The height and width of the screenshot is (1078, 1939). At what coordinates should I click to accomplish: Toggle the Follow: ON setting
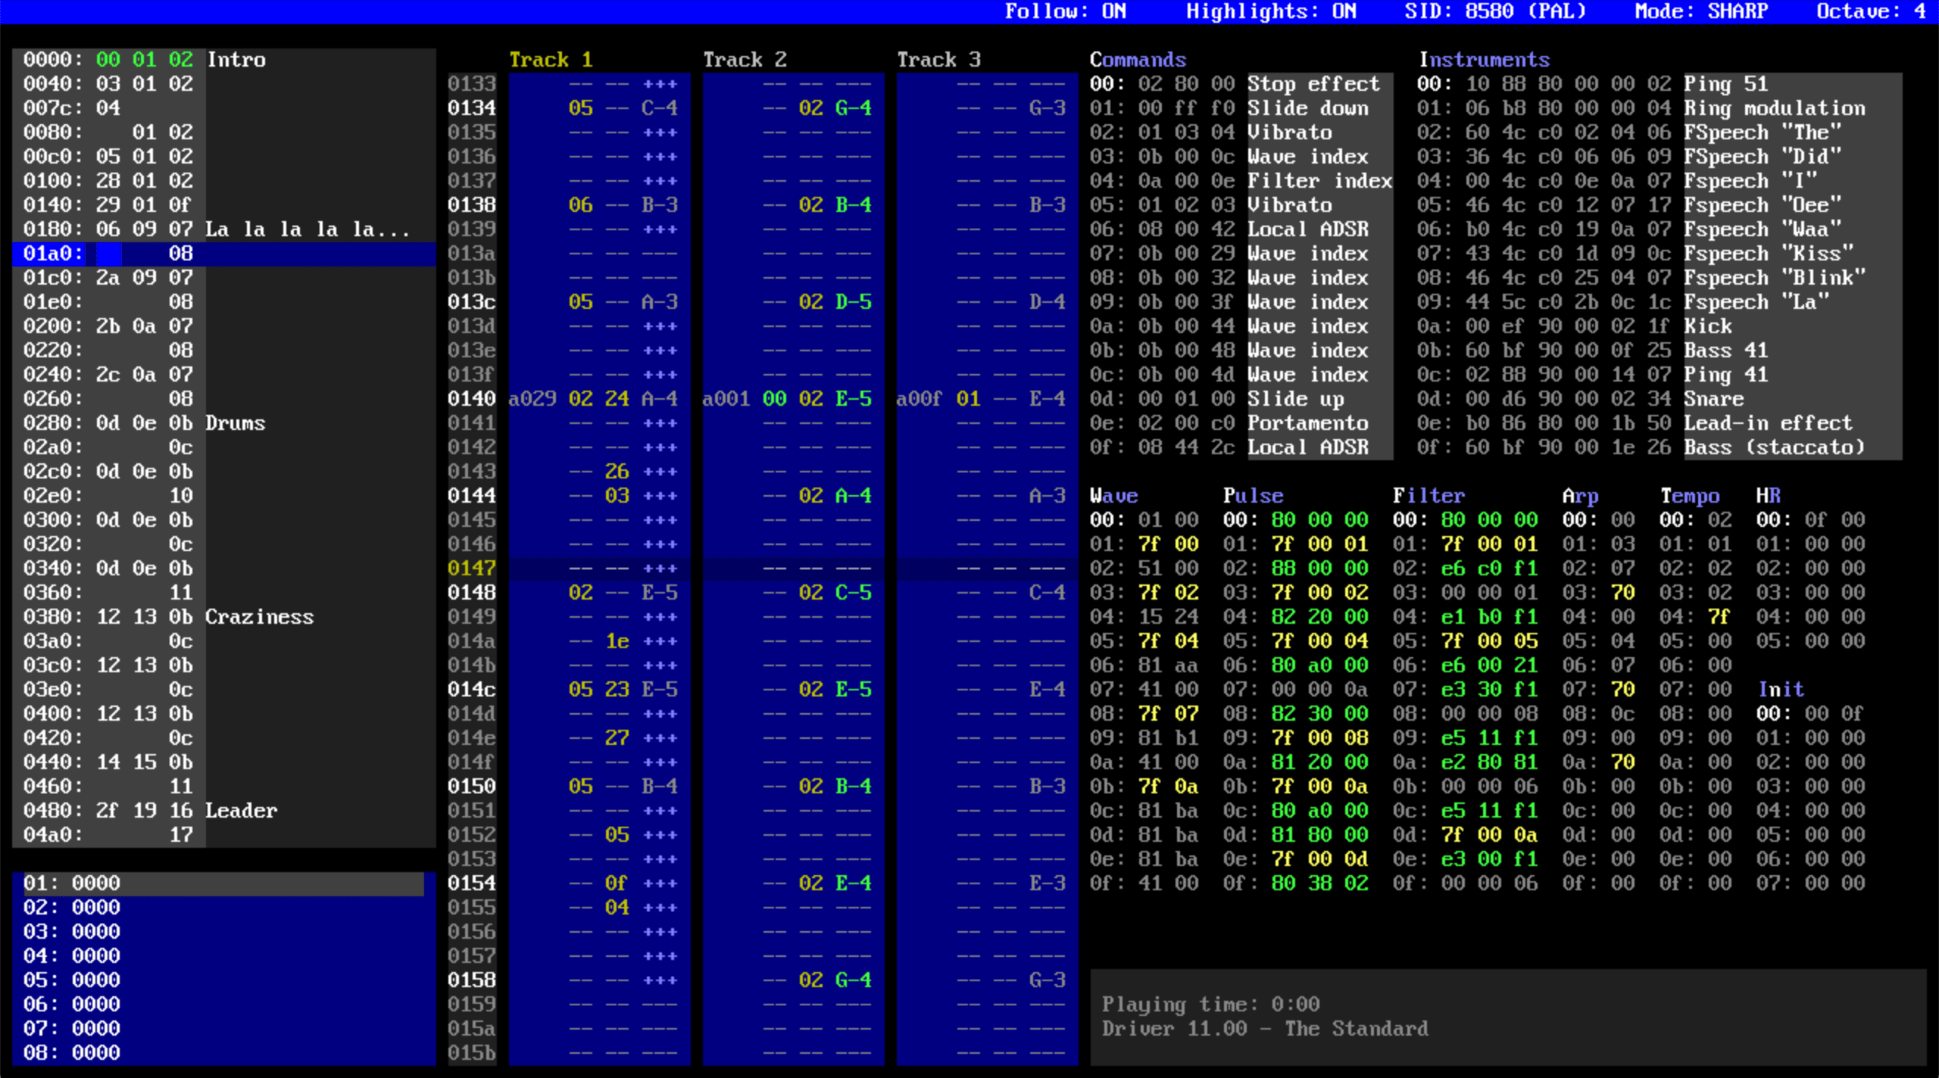(x=1065, y=11)
